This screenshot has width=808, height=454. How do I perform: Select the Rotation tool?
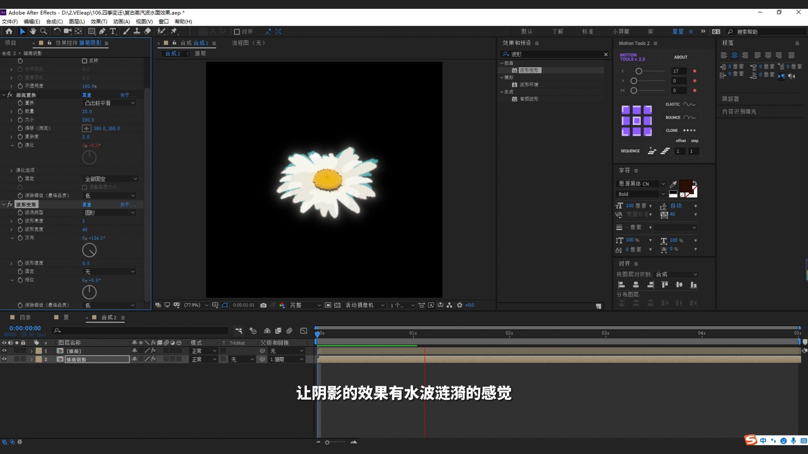coord(57,31)
